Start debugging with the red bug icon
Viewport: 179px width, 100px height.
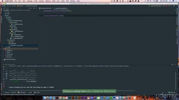point(167,6)
